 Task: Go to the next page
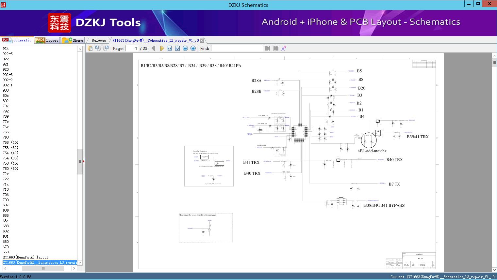tap(162, 48)
